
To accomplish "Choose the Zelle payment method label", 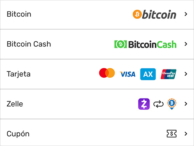I will [15, 104].
